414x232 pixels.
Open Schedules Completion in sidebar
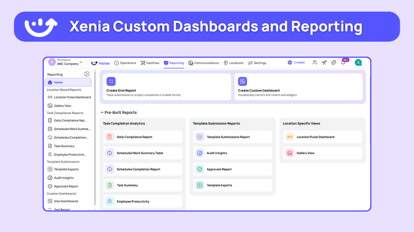tap(68, 137)
